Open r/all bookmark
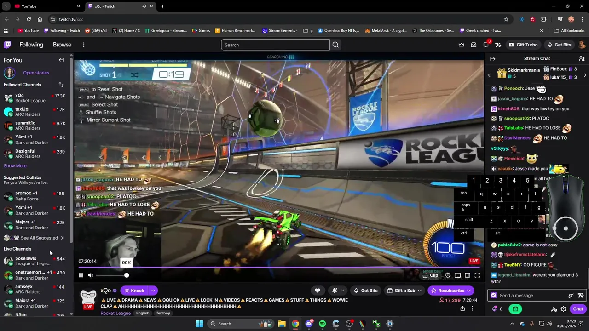Viewport: 589px width, 331px height. pyautogui.click(x=96, y=31)
